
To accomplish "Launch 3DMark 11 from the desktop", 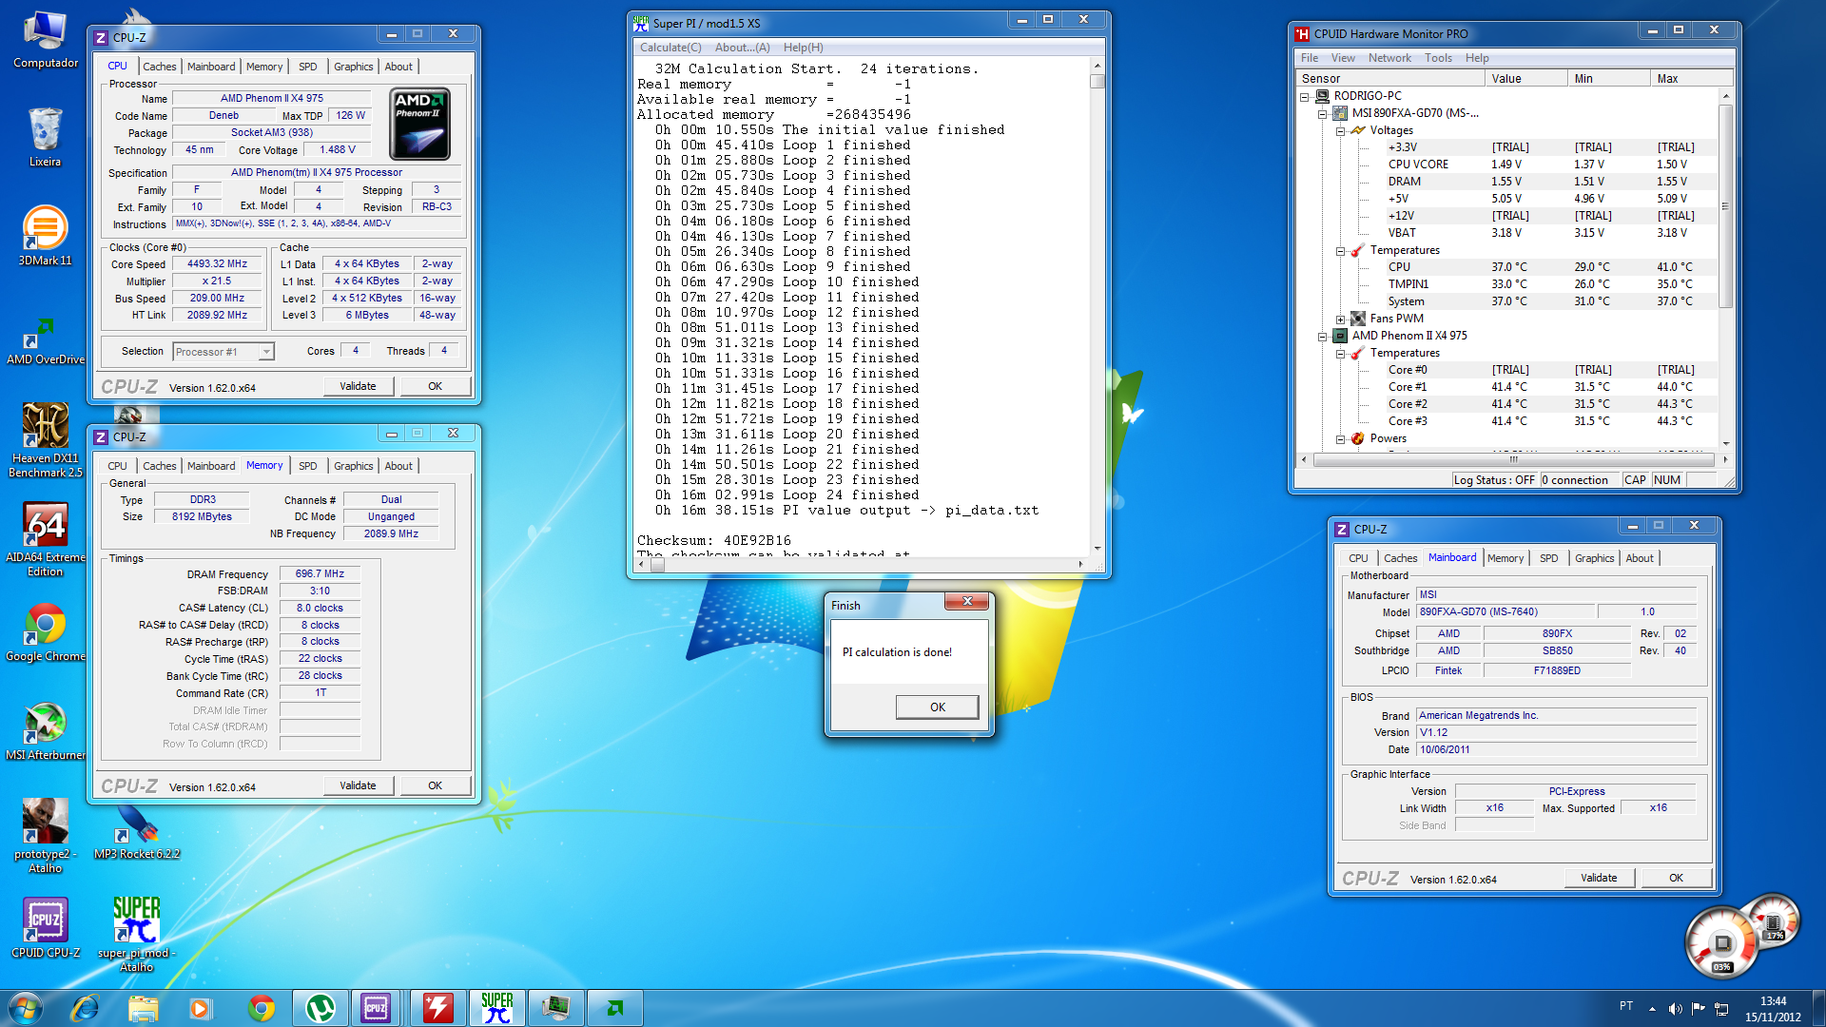I will pyautogui.click(x=45, y=236).
